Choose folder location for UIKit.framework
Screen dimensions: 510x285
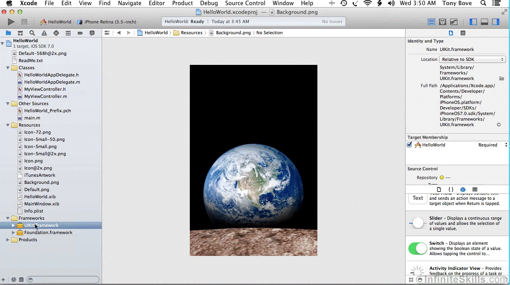502,78
